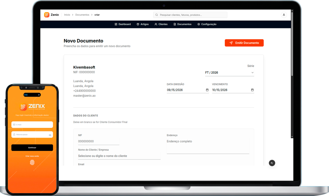Open the Nome do Cliente / Empresa combo box

pos(119,156)
